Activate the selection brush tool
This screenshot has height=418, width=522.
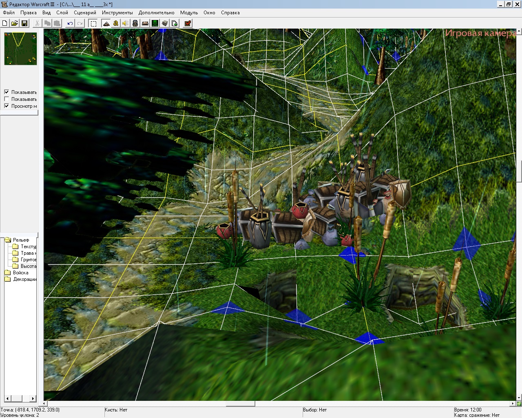(x=93, y=23)
